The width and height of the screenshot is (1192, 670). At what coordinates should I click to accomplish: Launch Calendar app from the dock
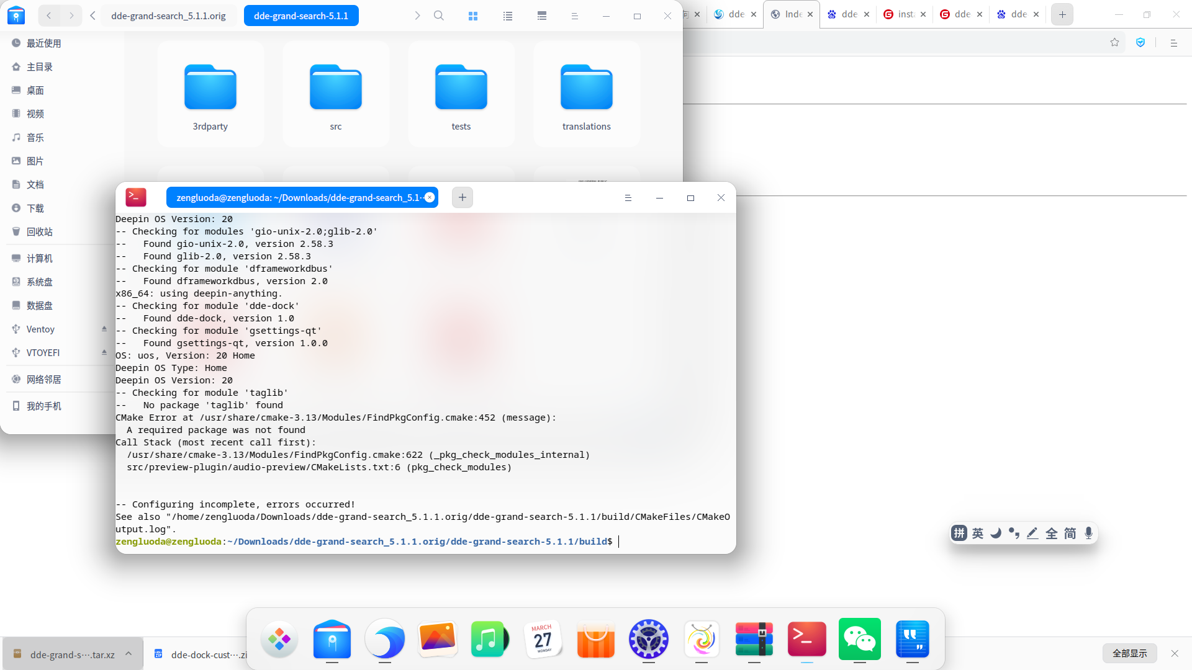(x=543, y=639)
